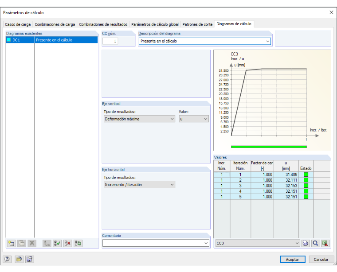Invert diagram selection icon
This screenshot has width=337, height=272.
coord(78,243)
